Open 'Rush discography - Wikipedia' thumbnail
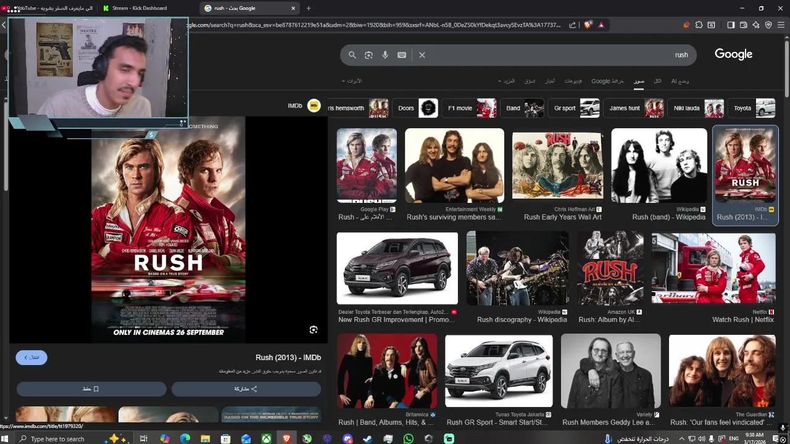The width and height of the screenshot is (790, 444). 518,269
